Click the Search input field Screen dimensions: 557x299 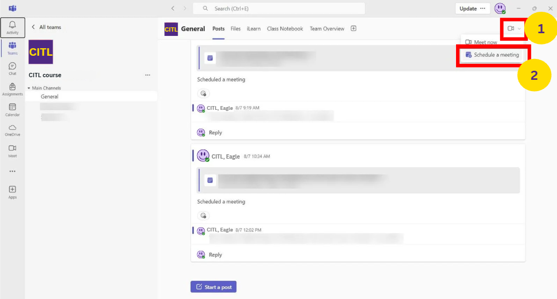279,9
